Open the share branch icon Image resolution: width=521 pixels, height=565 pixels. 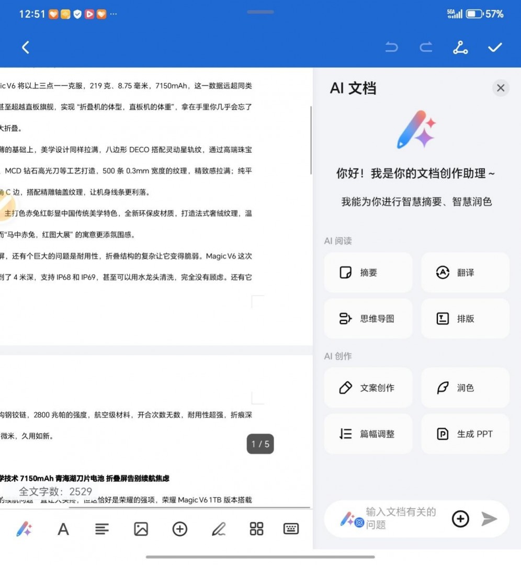(460, 47)
